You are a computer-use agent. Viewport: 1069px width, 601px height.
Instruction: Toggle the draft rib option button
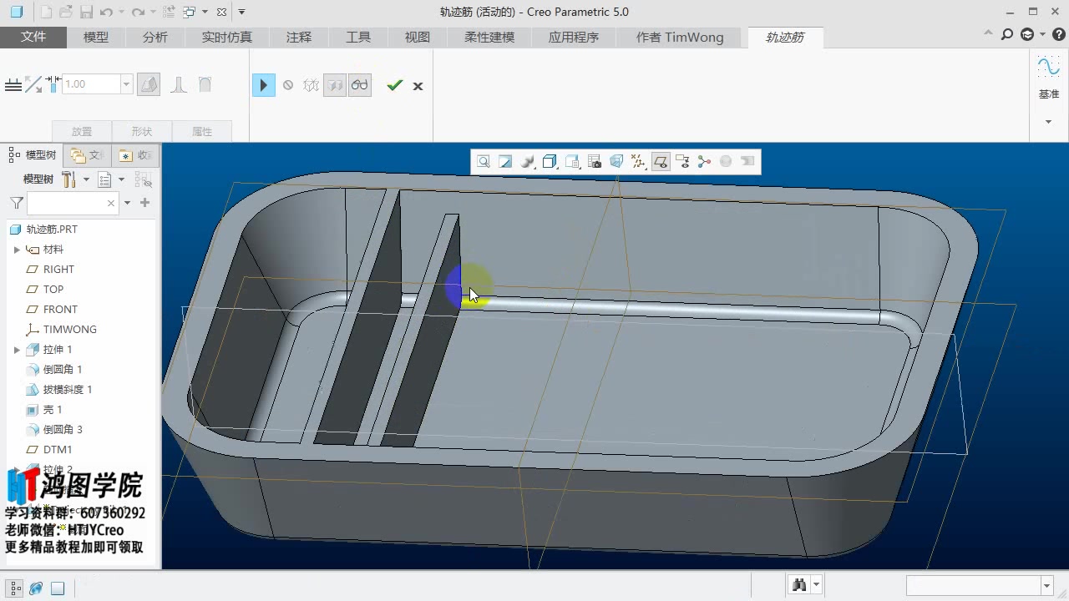coord(149,84)
